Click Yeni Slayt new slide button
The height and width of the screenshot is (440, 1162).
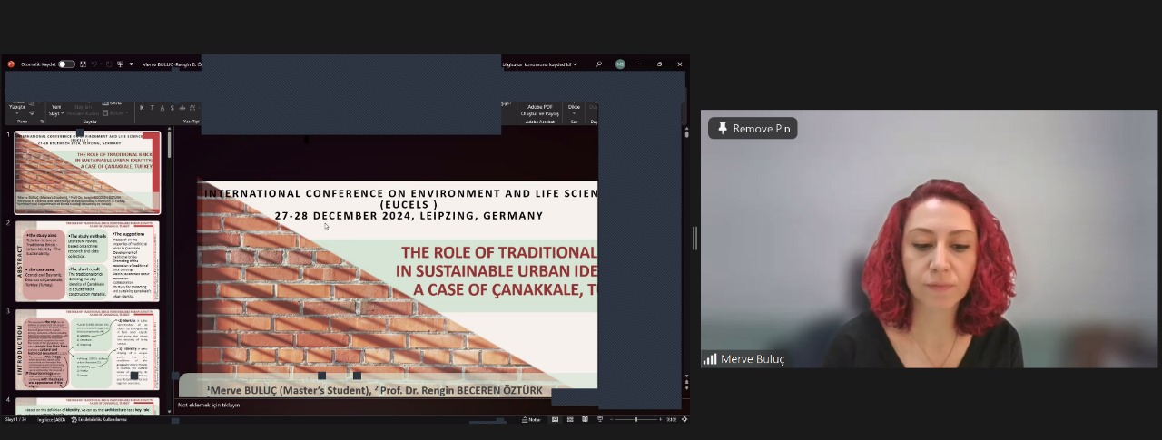[55, 110]
